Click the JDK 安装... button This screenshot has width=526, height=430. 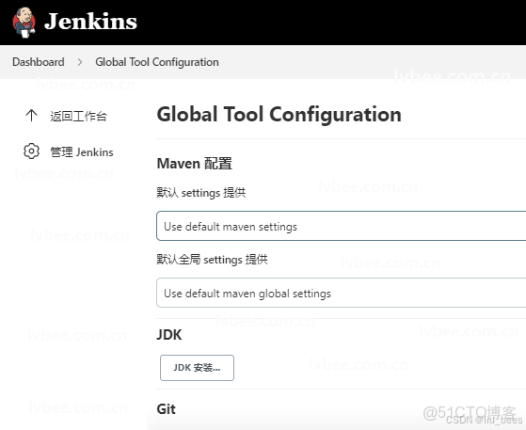coord(197,368)
